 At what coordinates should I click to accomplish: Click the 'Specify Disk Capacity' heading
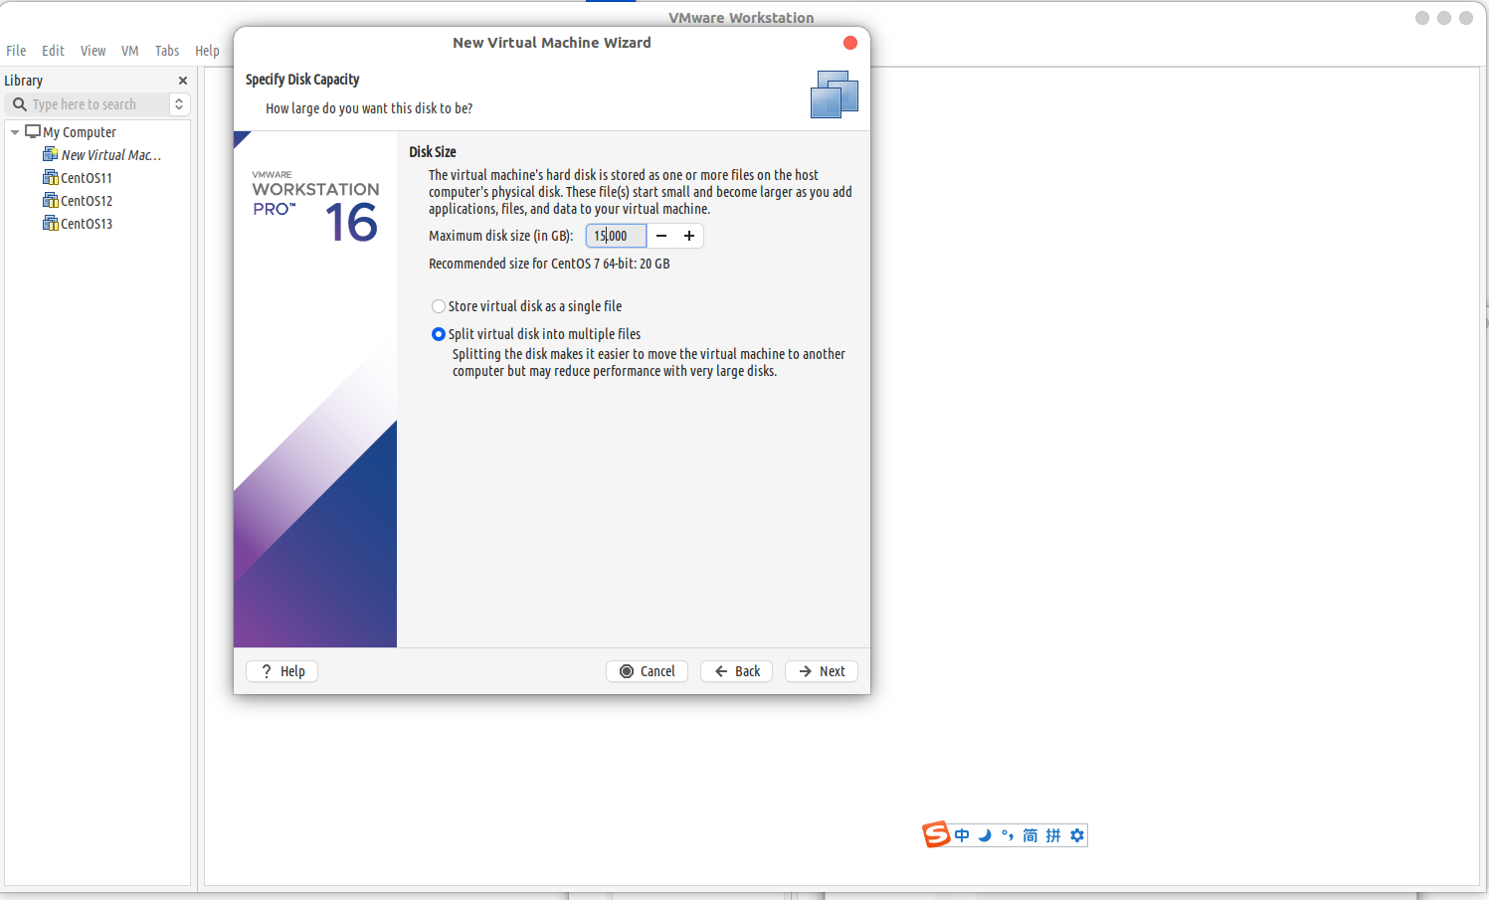[x=302, y=80]
